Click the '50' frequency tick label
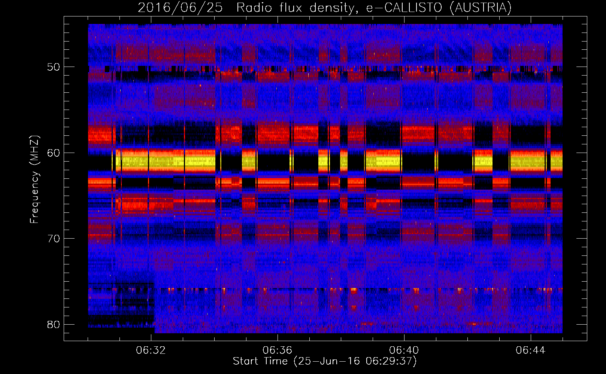 click(x=54, y=67)
